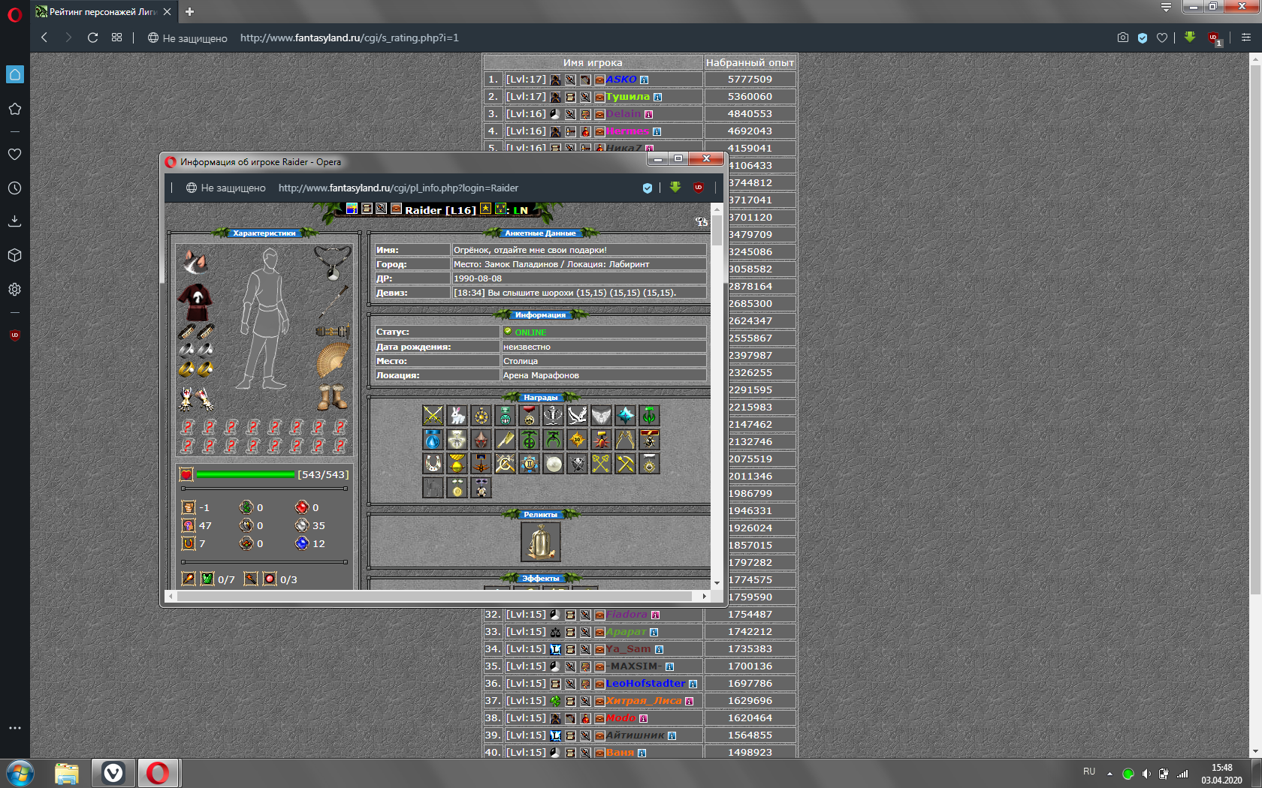Click the Raider popup address field
The width and height of the screenshot is (1262, 788).
coord(398,188)
